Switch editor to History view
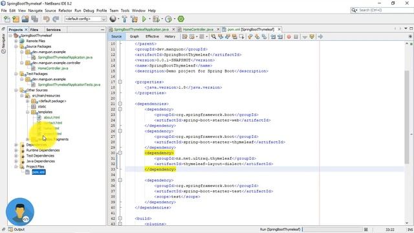414x233 pixels. coord(169,36)
